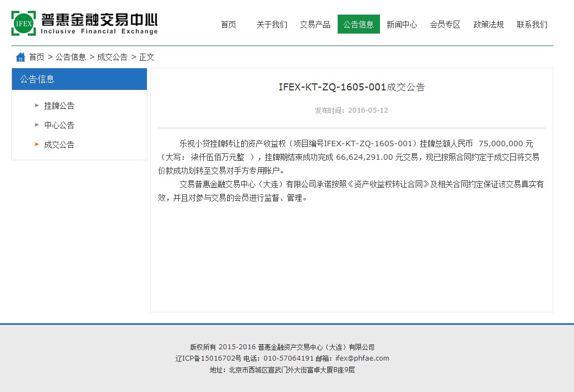Click the IFEX green logo icon
This screenshot has height=392, width=574.
click(24, 23)
